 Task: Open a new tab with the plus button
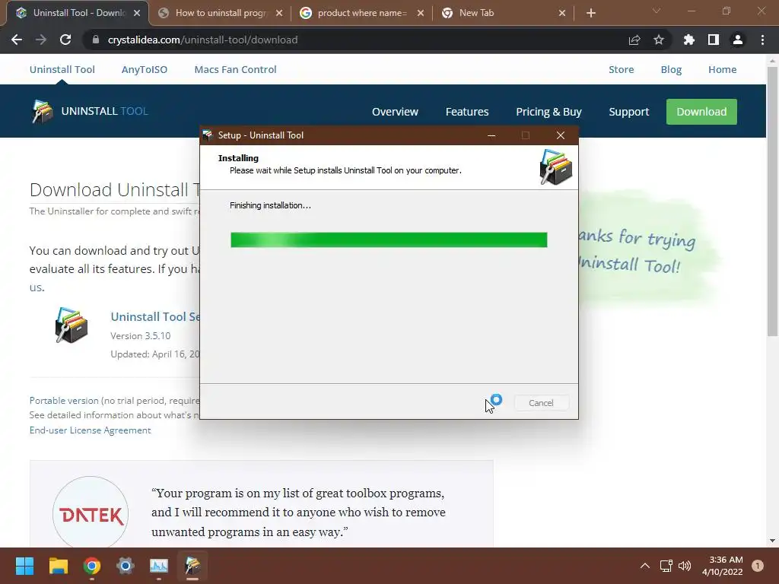coord(590,13)
